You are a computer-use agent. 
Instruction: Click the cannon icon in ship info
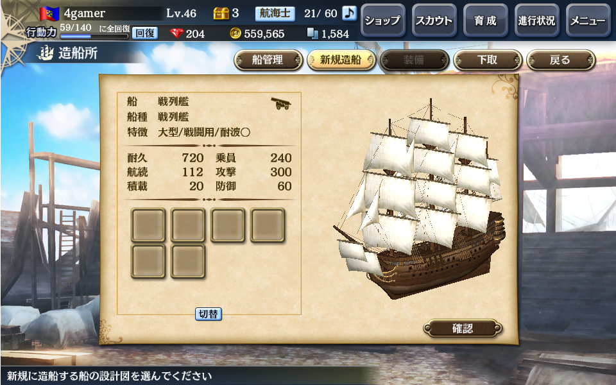click(281, 103)
